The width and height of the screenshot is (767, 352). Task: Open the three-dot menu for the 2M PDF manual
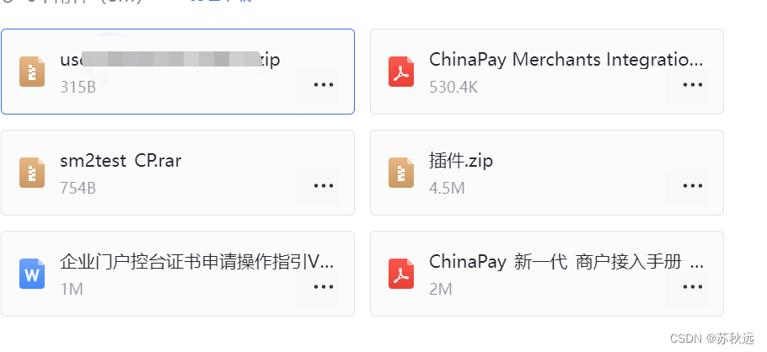pyautogui.click(x=693, y=287)
